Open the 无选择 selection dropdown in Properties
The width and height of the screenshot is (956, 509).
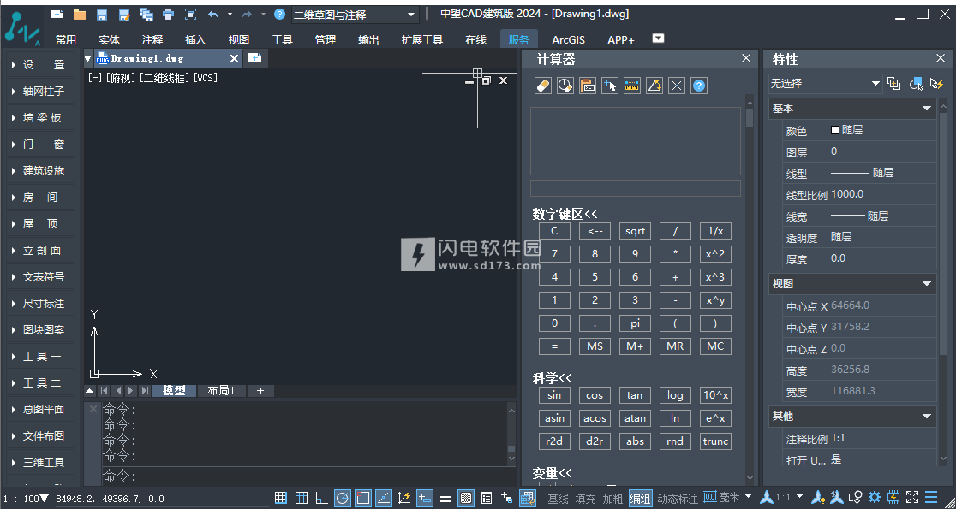pos(826,84)
